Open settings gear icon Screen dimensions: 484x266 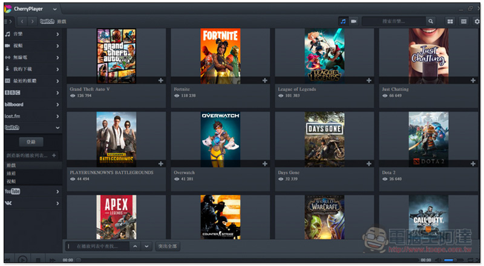(x=477, y=21)
